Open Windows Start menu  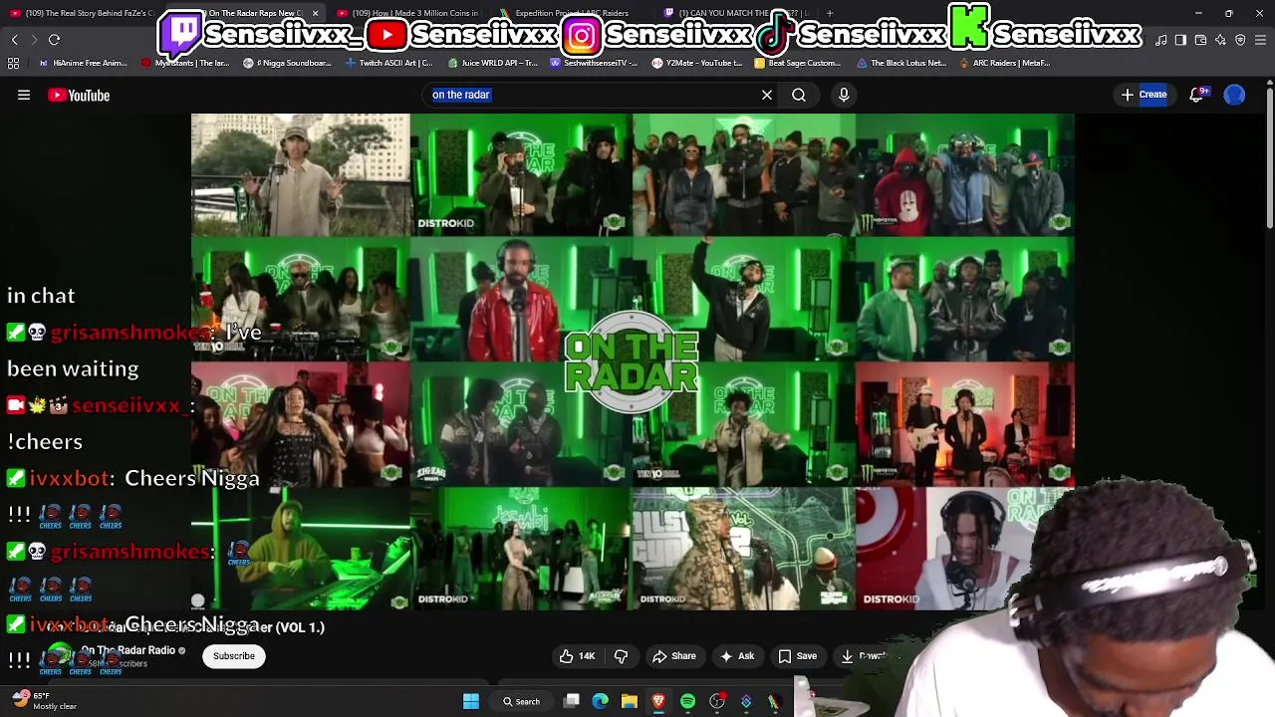471,702
